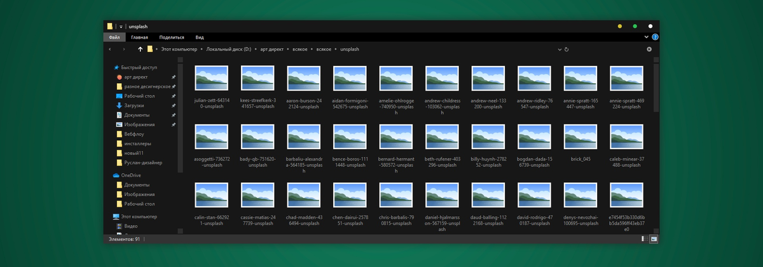
Task: Go back with the left arrow button
Action: click(110, 49)
